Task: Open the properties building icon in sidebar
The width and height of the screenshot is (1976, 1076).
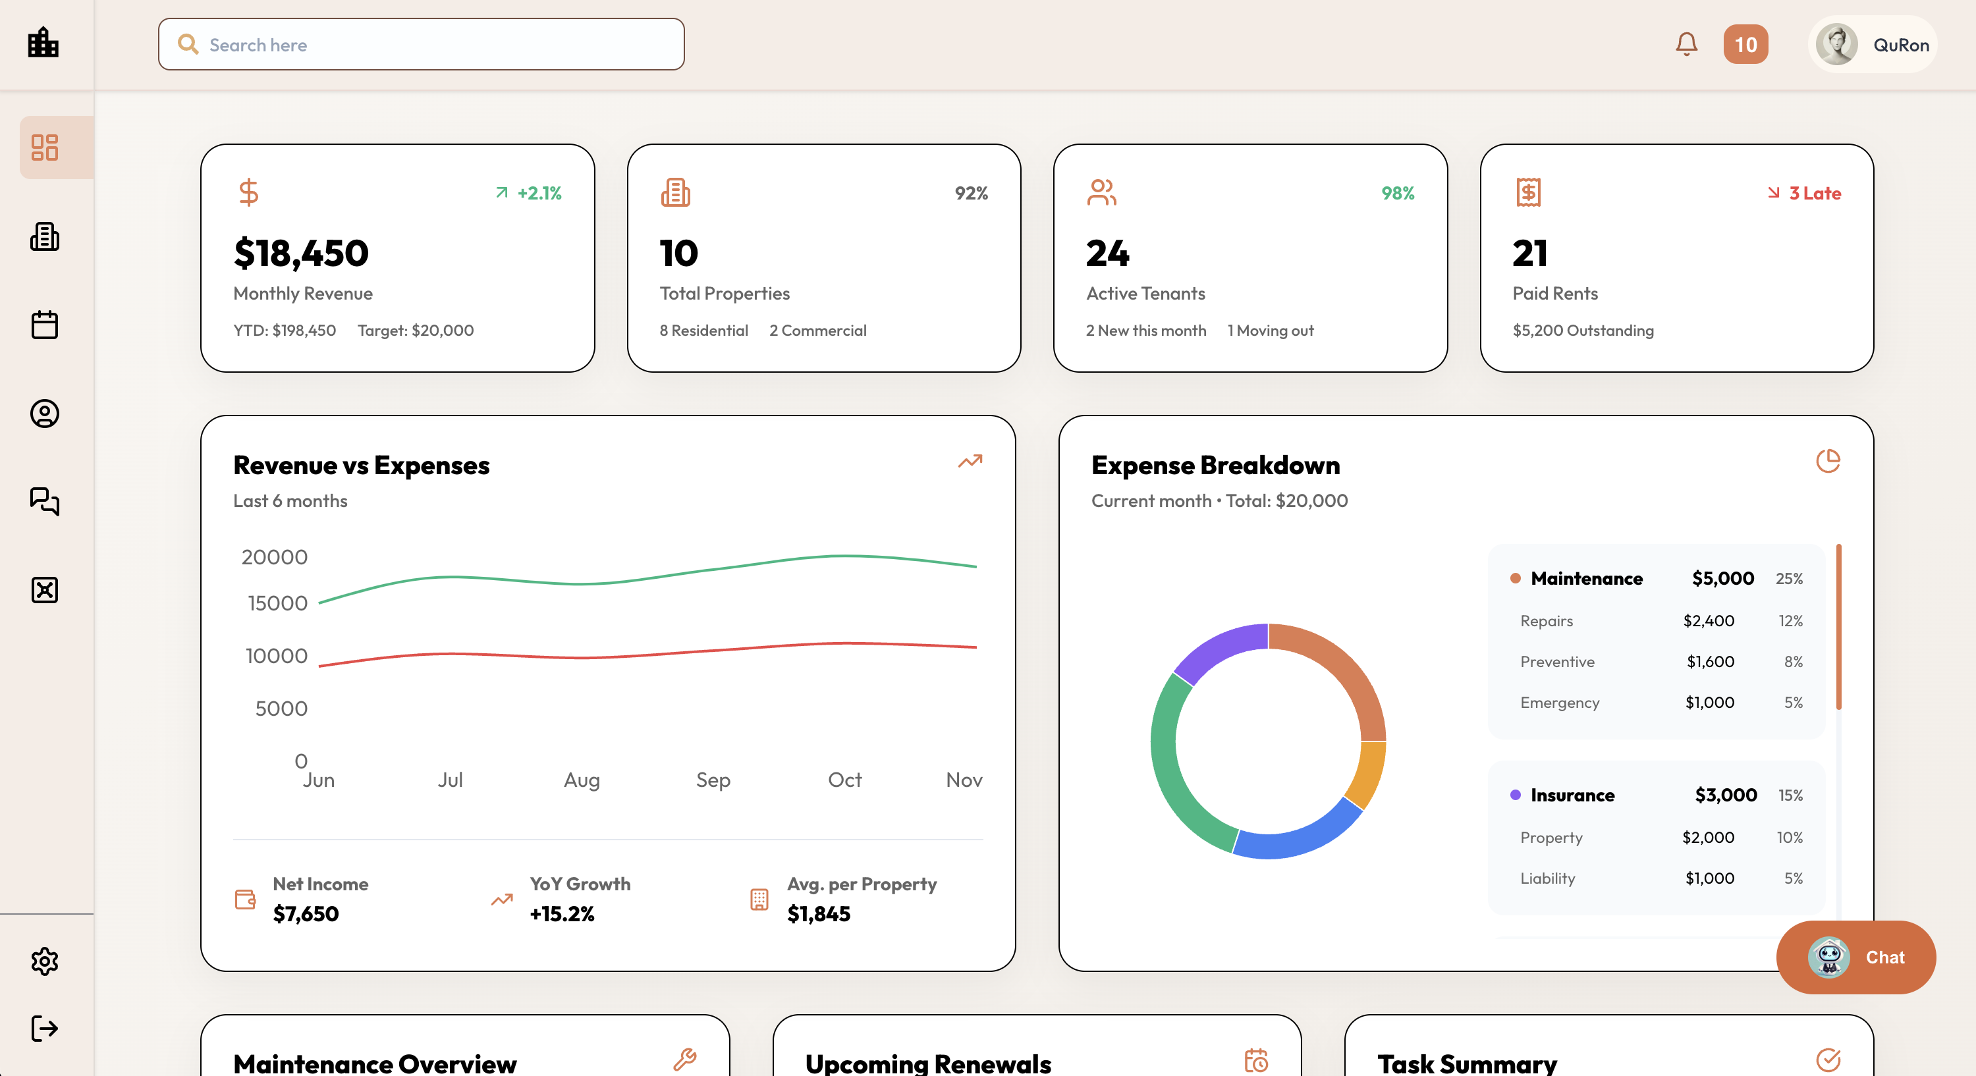Action: tap(45, 237)
